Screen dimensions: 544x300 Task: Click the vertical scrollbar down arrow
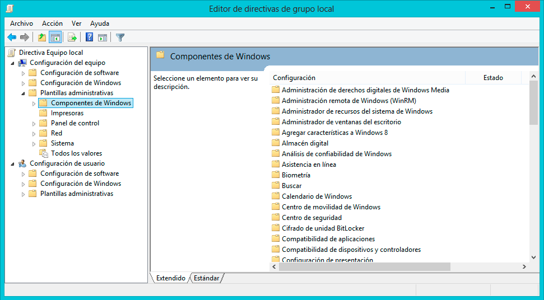click(533, 257)
